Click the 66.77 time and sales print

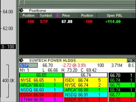[122, 95]
